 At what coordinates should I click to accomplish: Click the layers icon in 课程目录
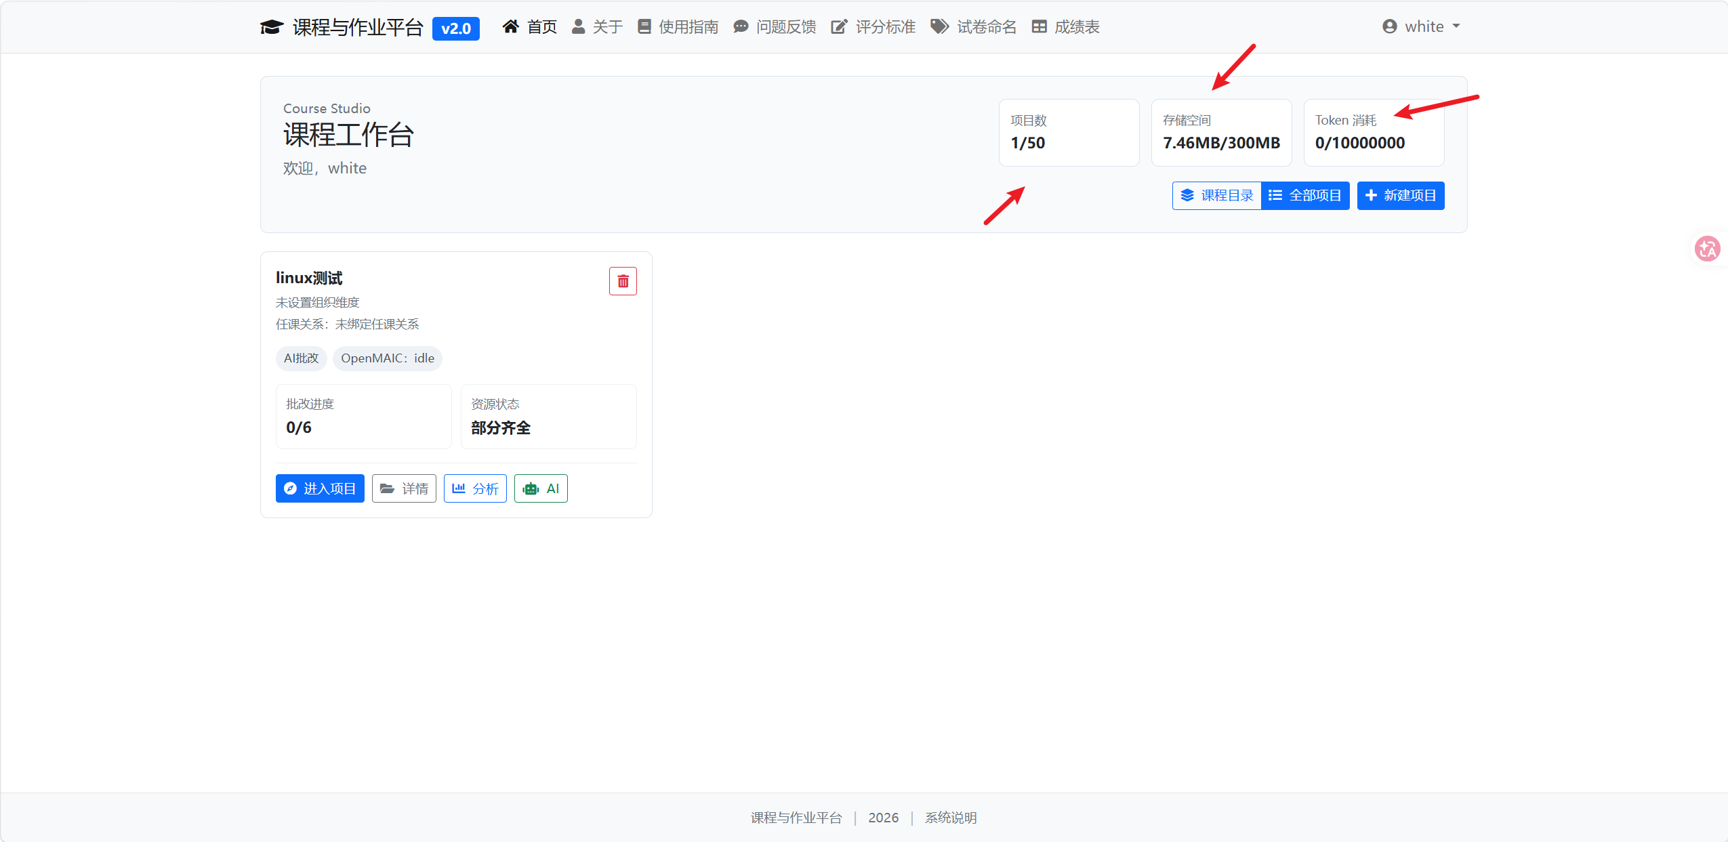point(1187,196)
